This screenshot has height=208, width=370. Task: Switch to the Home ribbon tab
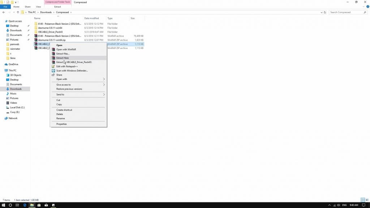[16, 7]
